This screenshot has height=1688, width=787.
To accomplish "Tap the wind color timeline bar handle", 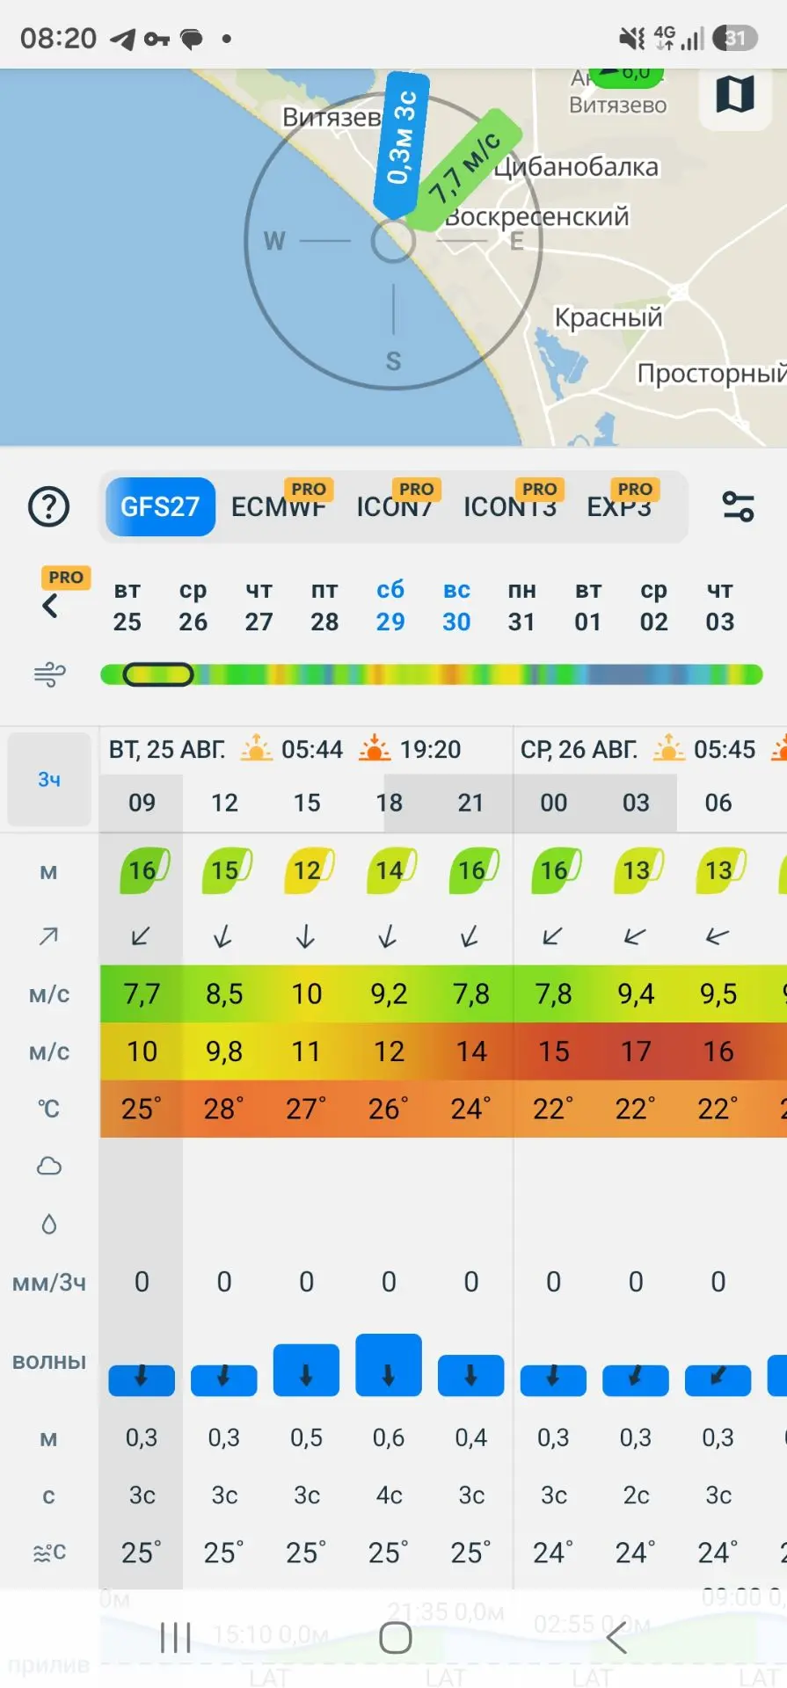I will [x=157, y=675].
